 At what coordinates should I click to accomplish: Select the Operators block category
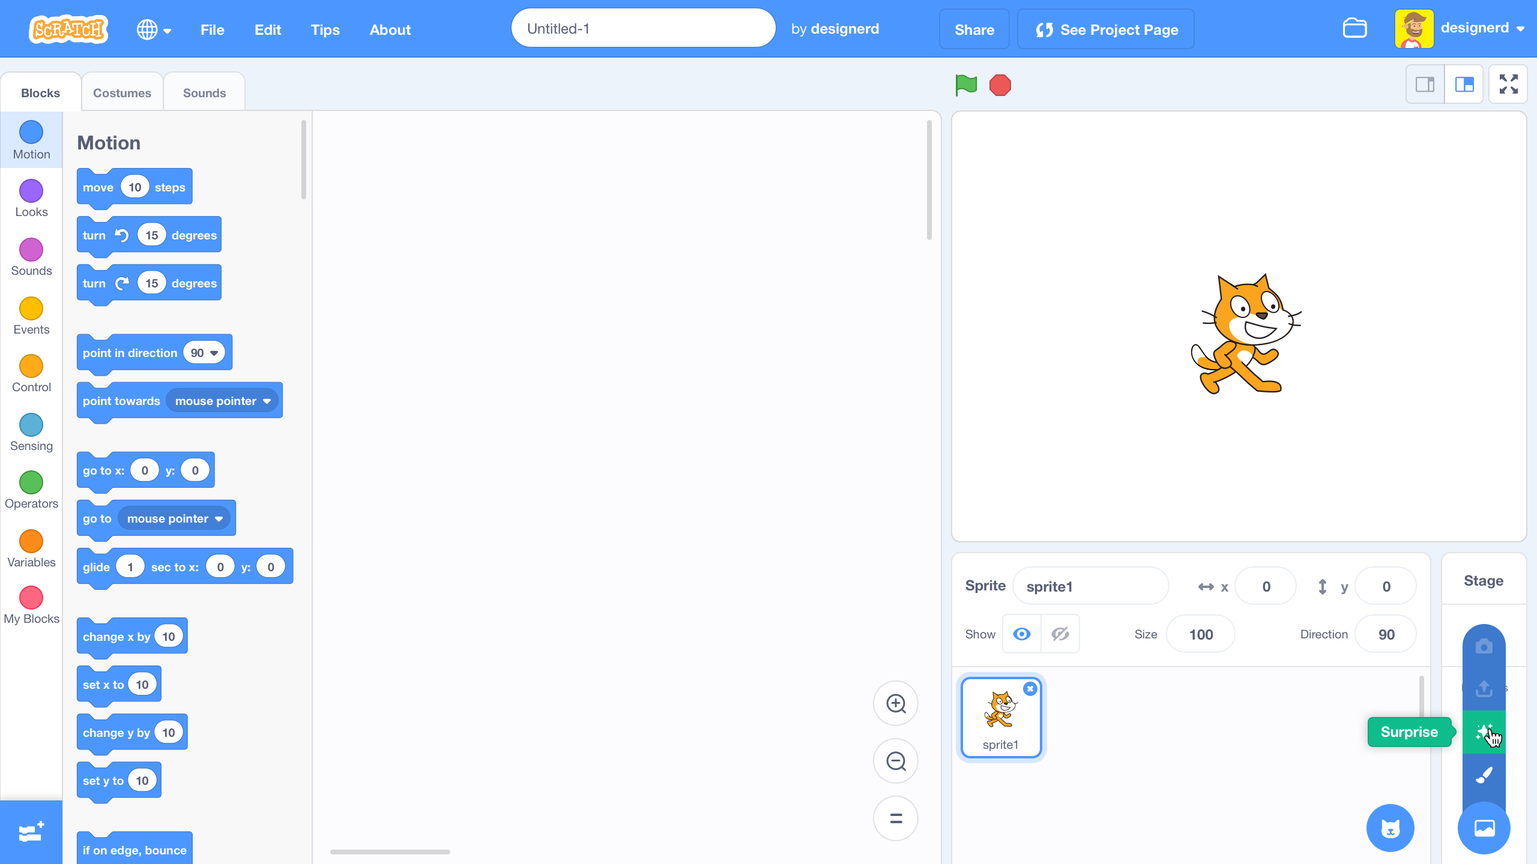coord(31,490)
